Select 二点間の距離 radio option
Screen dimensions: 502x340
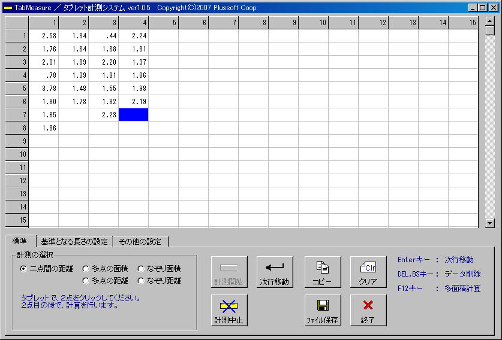(x=46, y=269)
